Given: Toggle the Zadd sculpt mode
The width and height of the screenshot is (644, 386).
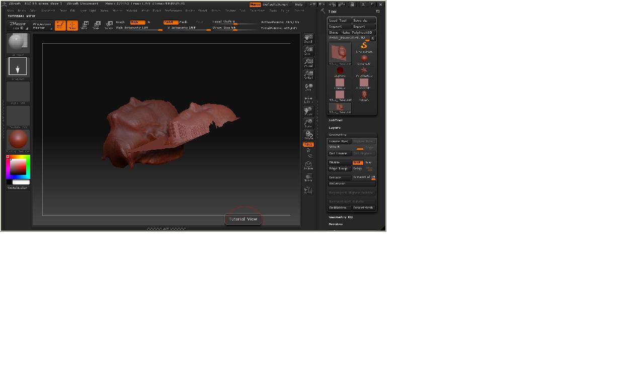Looking at the screenshot, I should [171, 22].
